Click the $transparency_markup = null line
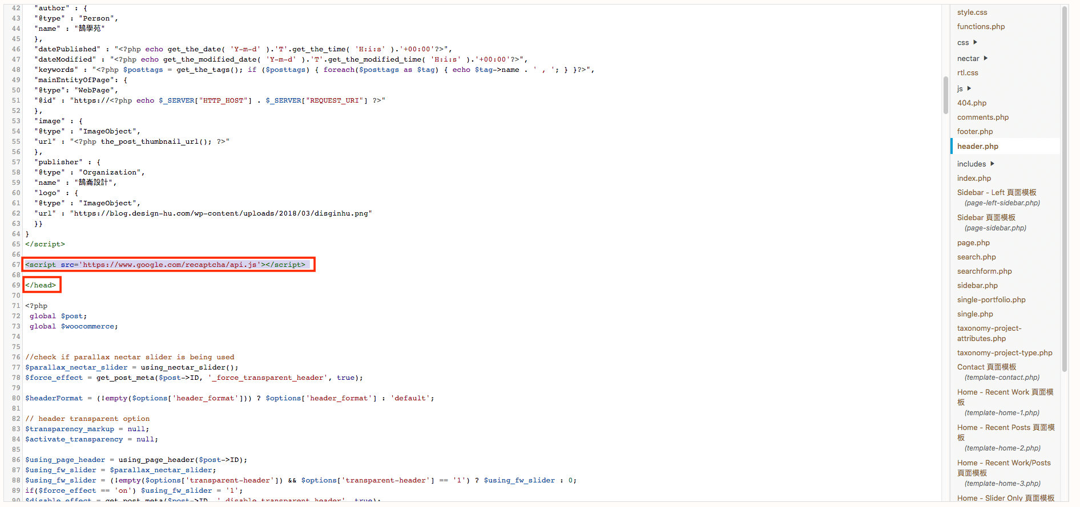The image size is (1080, 507). pos(87,429)
